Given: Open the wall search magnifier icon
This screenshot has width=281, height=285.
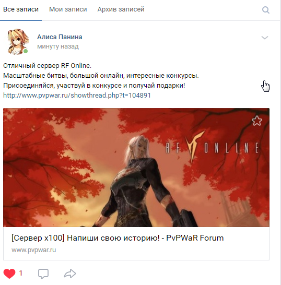Looking at the screenshot, I should click(x=266, y=10).
